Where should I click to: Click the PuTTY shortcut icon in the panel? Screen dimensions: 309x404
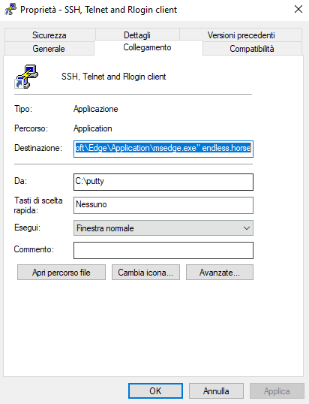click(x=26, y=77)
